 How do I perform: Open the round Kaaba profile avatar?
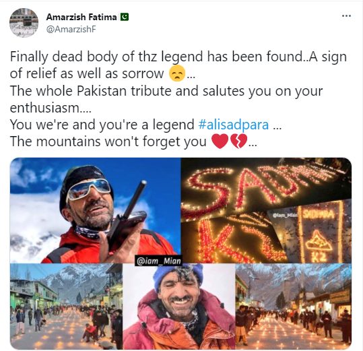[x=24, y=23]
